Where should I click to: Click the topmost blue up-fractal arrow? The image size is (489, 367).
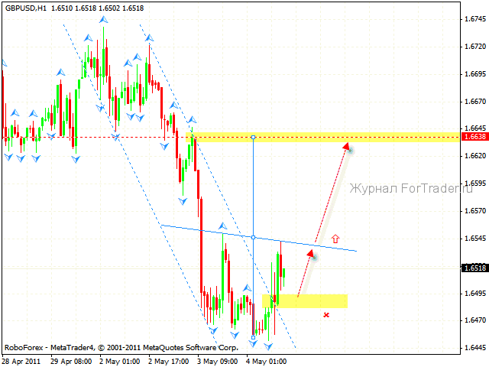tap(104, 20)
